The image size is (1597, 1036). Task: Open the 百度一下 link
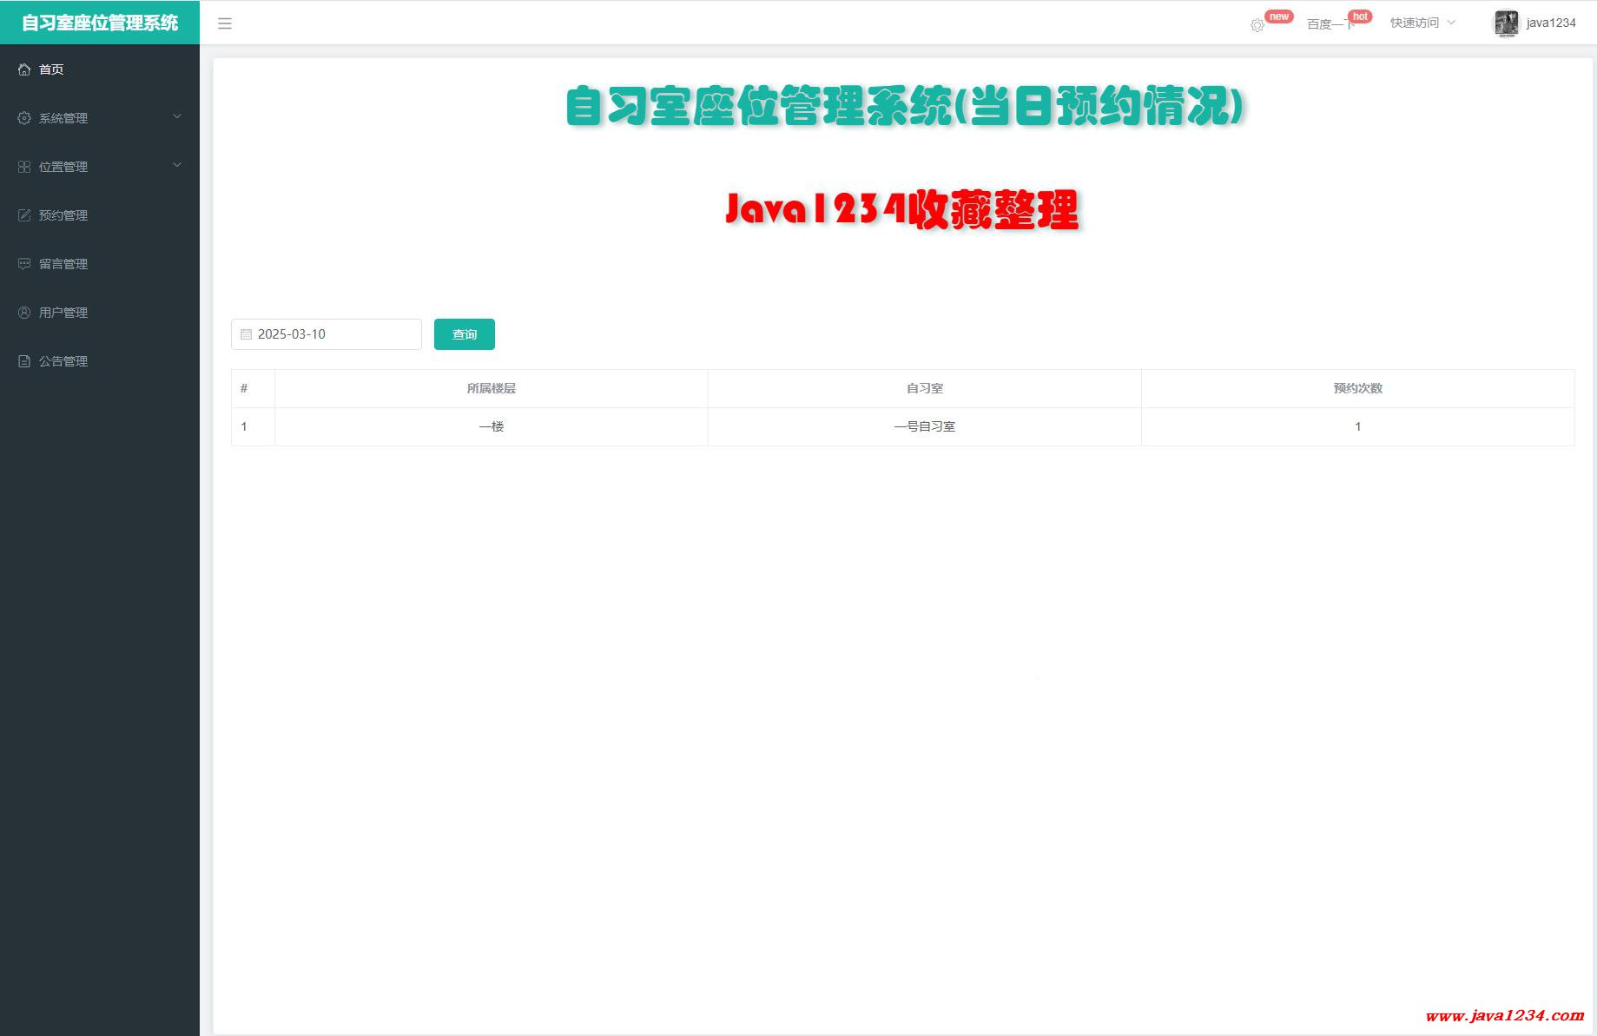pos(1330,24)
